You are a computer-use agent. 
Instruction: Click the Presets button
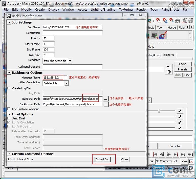183,69
